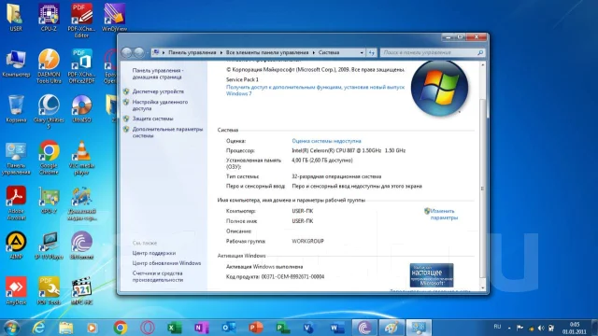Open Счетчики и средства производительности link

click(x=158, y=276)
